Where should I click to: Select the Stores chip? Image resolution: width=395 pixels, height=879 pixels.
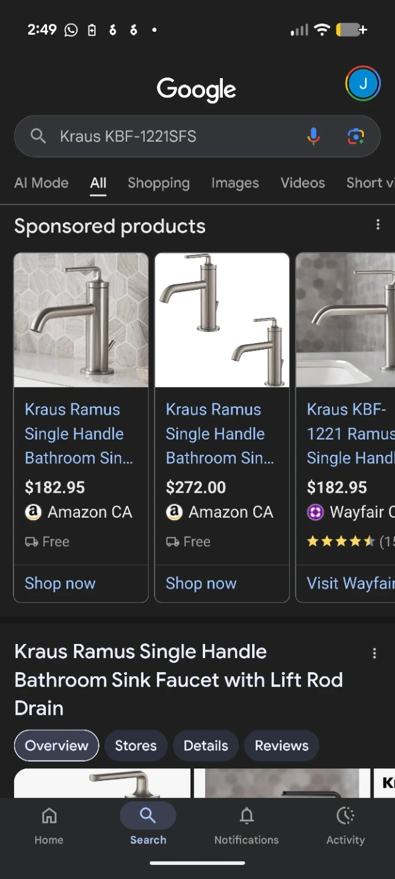click(x=136, y=745)
